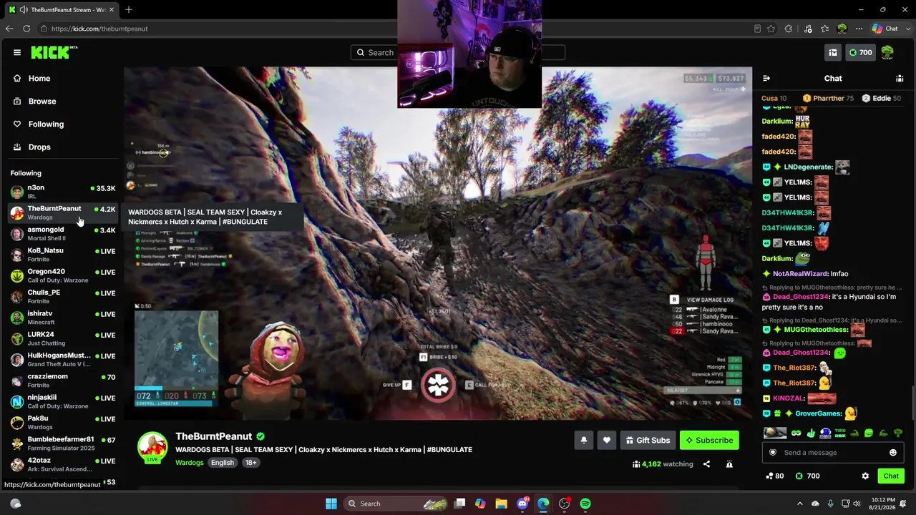Open the emoji picker in message box

click(x=893, y=453)
